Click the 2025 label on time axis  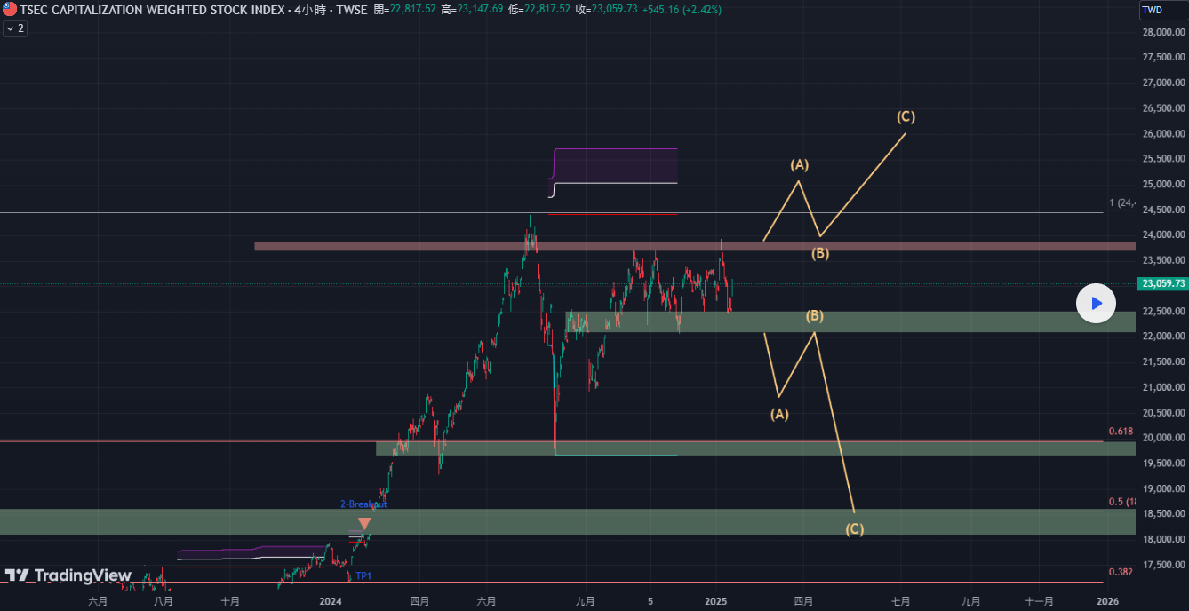point(716,601)
